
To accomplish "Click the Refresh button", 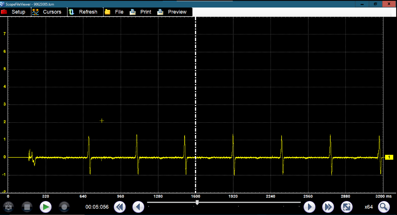I will click(x=83, y=12).
